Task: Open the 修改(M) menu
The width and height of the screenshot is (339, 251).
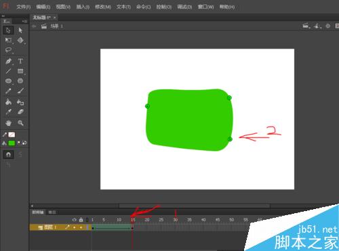Action: coord(103,7)
